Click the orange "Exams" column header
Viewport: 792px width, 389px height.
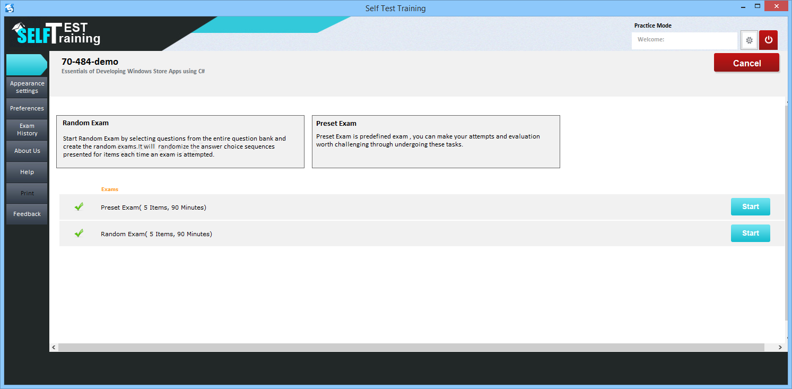coord(110,189)
